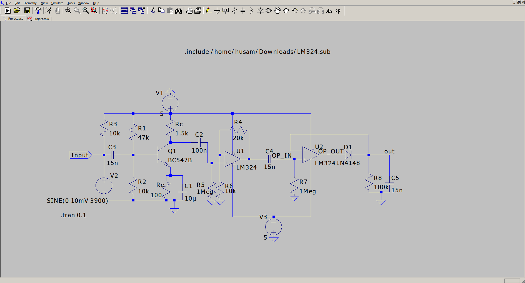Undo the last schematic edit
This screenshot has width=525, height=283.
pos(294,11)
